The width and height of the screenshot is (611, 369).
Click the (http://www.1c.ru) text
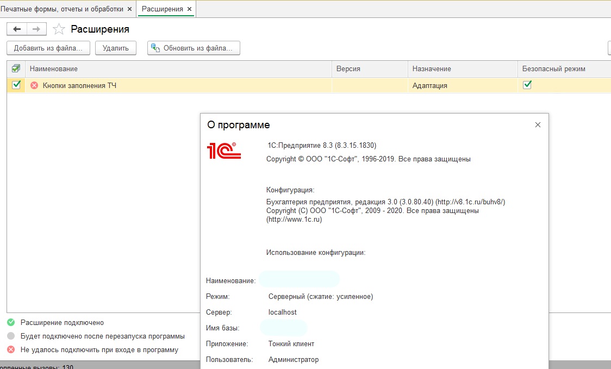tap(294, 220)
